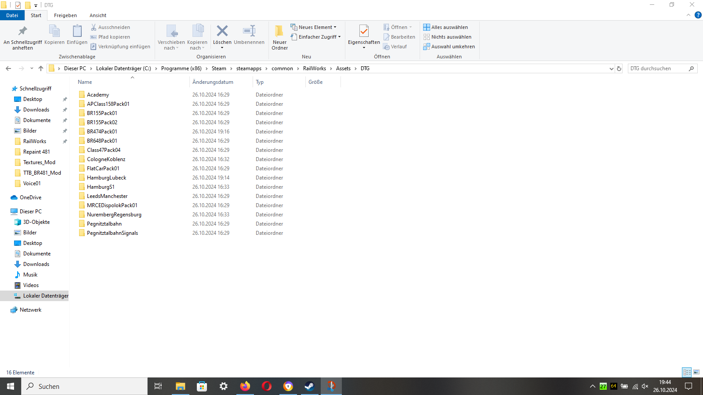This screenshot has height=395, width=703.
Task: Pin folder to Schnellzugriff
Action: (x=22, y=37)
